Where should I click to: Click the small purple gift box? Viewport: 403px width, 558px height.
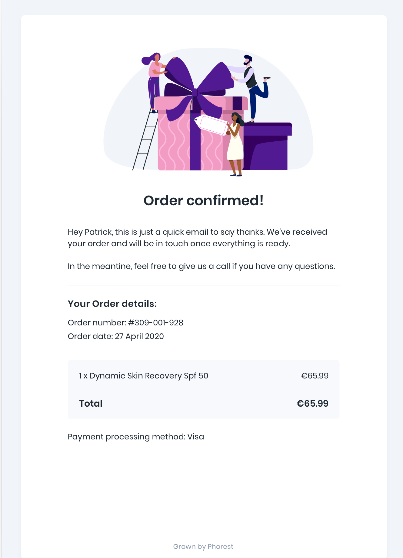point(266,146)
